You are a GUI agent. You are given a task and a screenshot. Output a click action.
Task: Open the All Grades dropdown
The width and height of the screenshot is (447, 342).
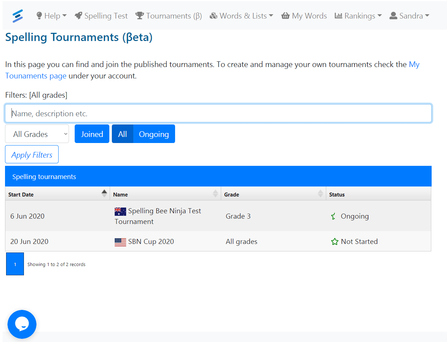[x=37, y=134]
